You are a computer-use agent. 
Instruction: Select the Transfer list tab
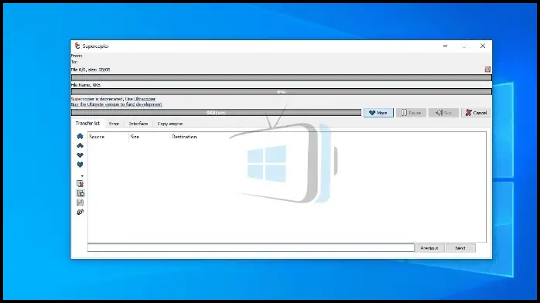[x=87, y=123]
